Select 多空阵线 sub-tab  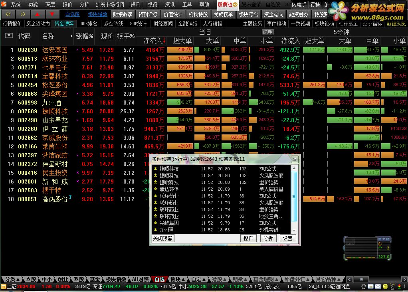(x=113, y=24)
